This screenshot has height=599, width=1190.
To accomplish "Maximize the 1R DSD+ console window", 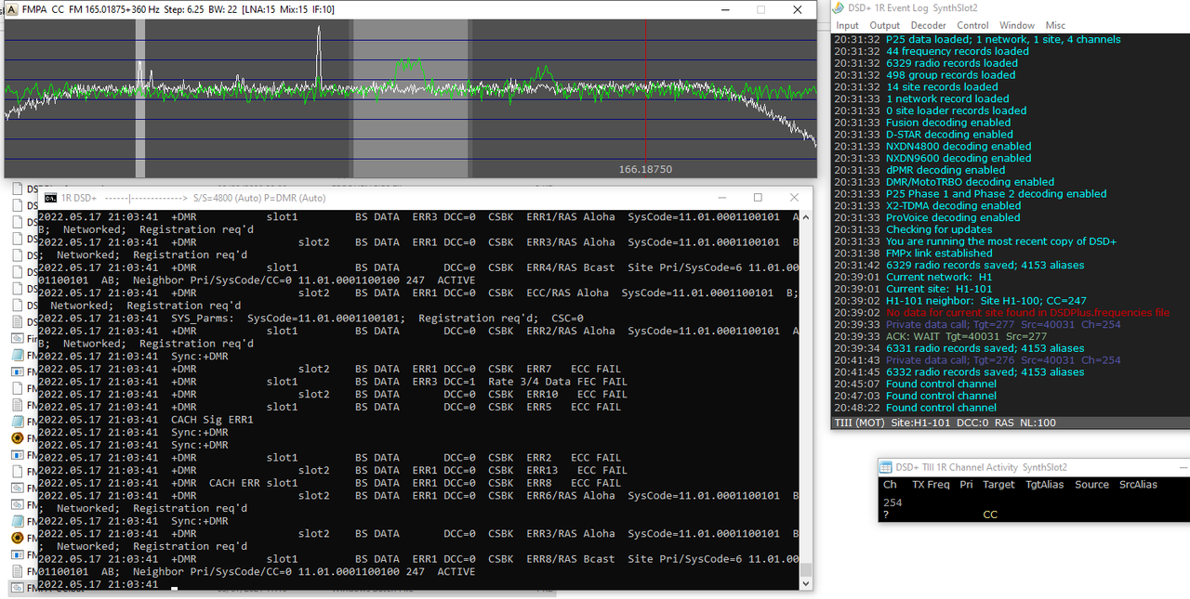I will pyautogui.click(x=758, y=198).
